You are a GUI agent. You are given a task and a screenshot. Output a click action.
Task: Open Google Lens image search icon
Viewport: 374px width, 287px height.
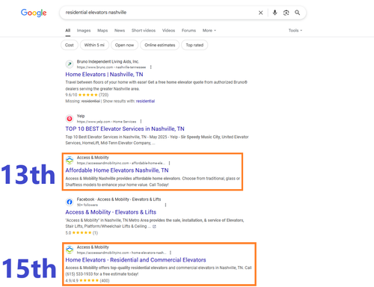(x=286, y=13)
